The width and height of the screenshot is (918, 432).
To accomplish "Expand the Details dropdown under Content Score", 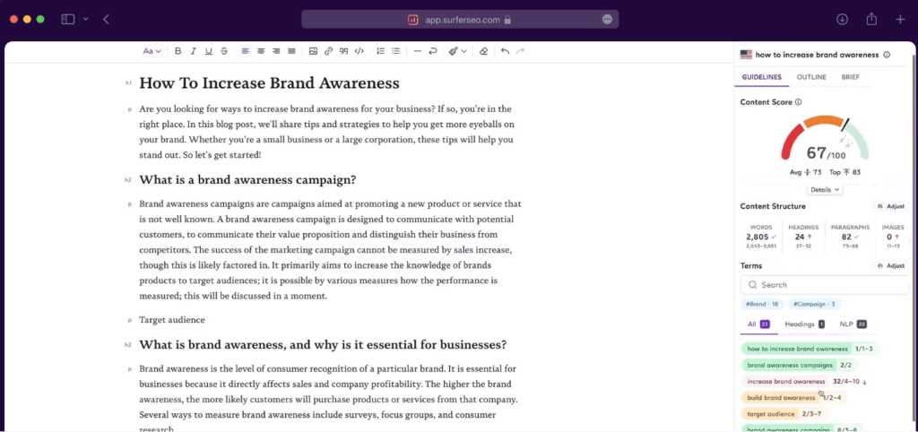I will point(825,189).
